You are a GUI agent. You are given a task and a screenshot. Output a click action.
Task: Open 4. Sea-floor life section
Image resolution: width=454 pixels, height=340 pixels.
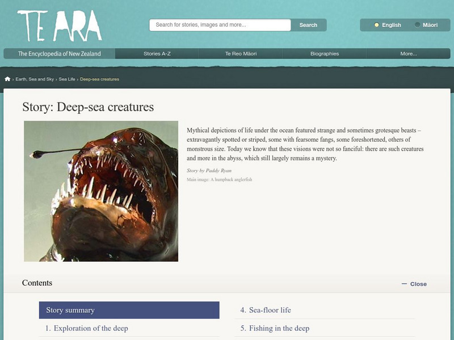(266, 310)
